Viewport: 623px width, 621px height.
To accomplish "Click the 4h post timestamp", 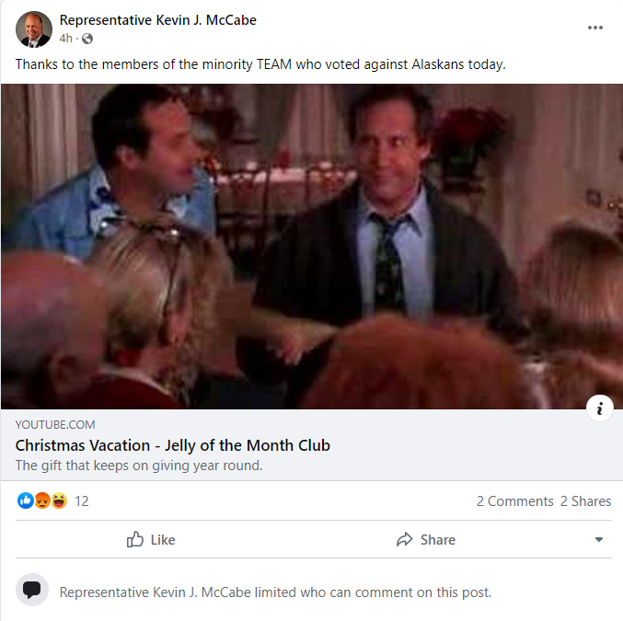I will click(66, 39).
